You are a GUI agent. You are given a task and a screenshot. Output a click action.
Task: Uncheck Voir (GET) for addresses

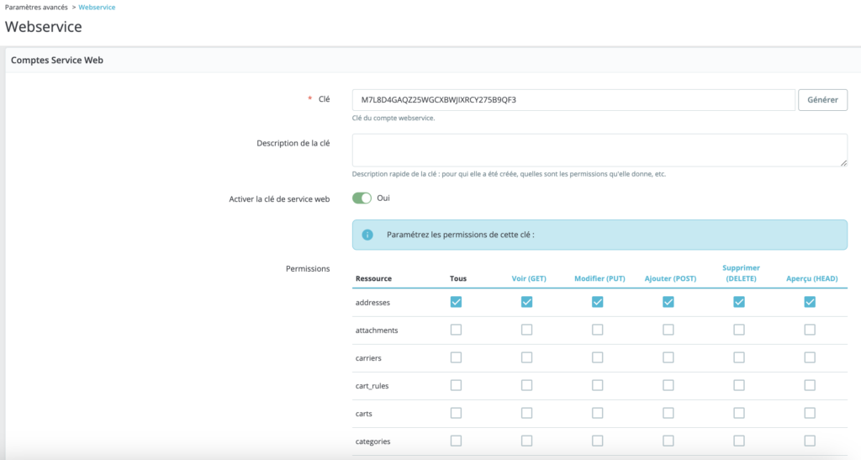click(526, 303)
